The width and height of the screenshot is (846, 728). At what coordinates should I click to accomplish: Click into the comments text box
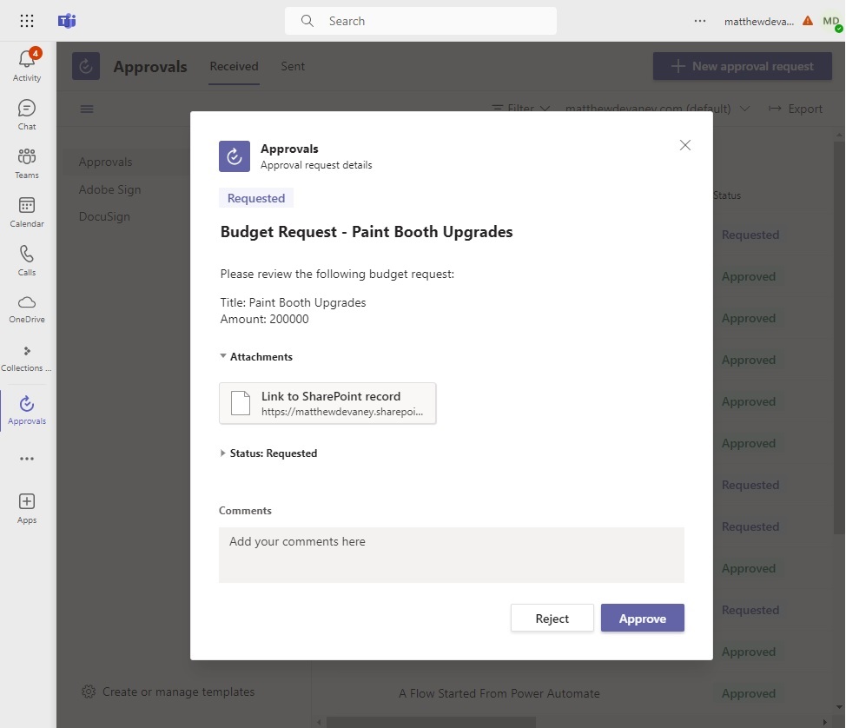(452, 555)
